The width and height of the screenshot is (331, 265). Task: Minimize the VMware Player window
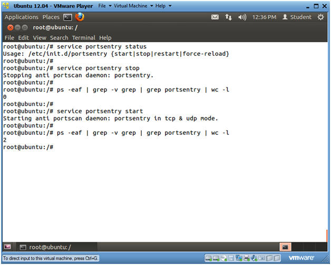click(x=308, y=6)
